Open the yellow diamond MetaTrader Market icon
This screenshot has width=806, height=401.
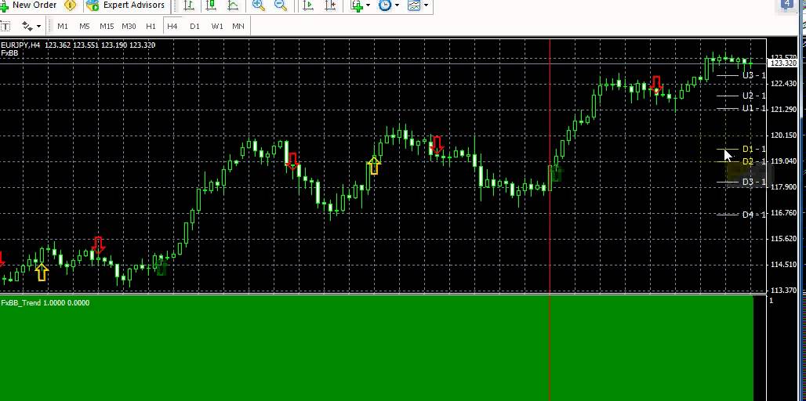coord(70,5)
